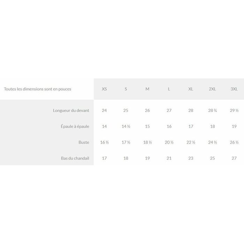Viewport: 244px width, 244px height.
Task: Click the Buste row label
Action: click(84, 142)
